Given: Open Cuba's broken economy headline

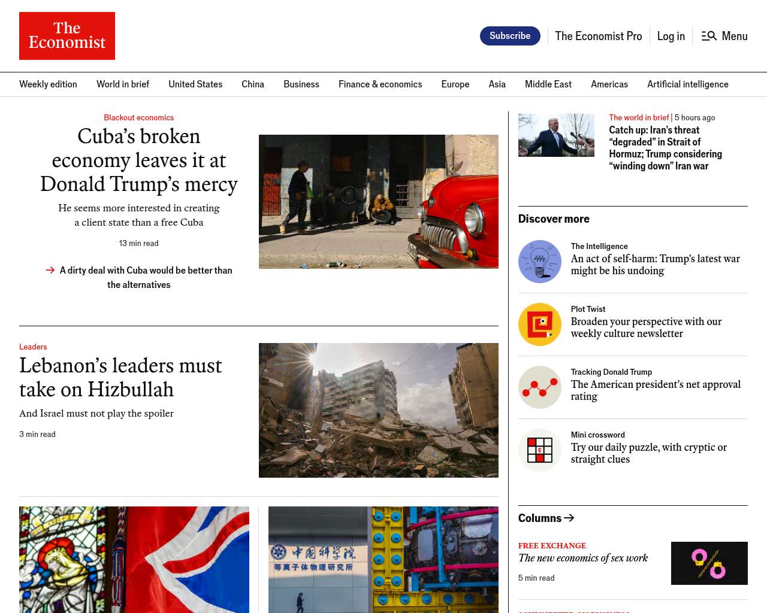Looking at the screenshot, I should (139, 160).
